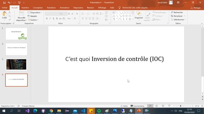Screen dimensions: 204x114
Task: Select the oval shape in shapes gallery
Action: pos(127,13)
